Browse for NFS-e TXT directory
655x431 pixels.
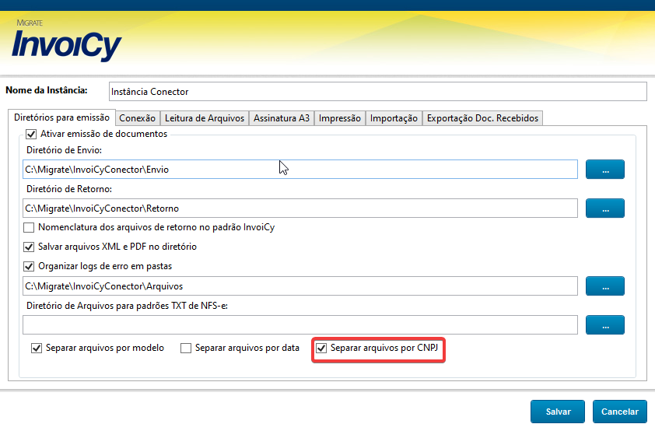coord(604,324)
